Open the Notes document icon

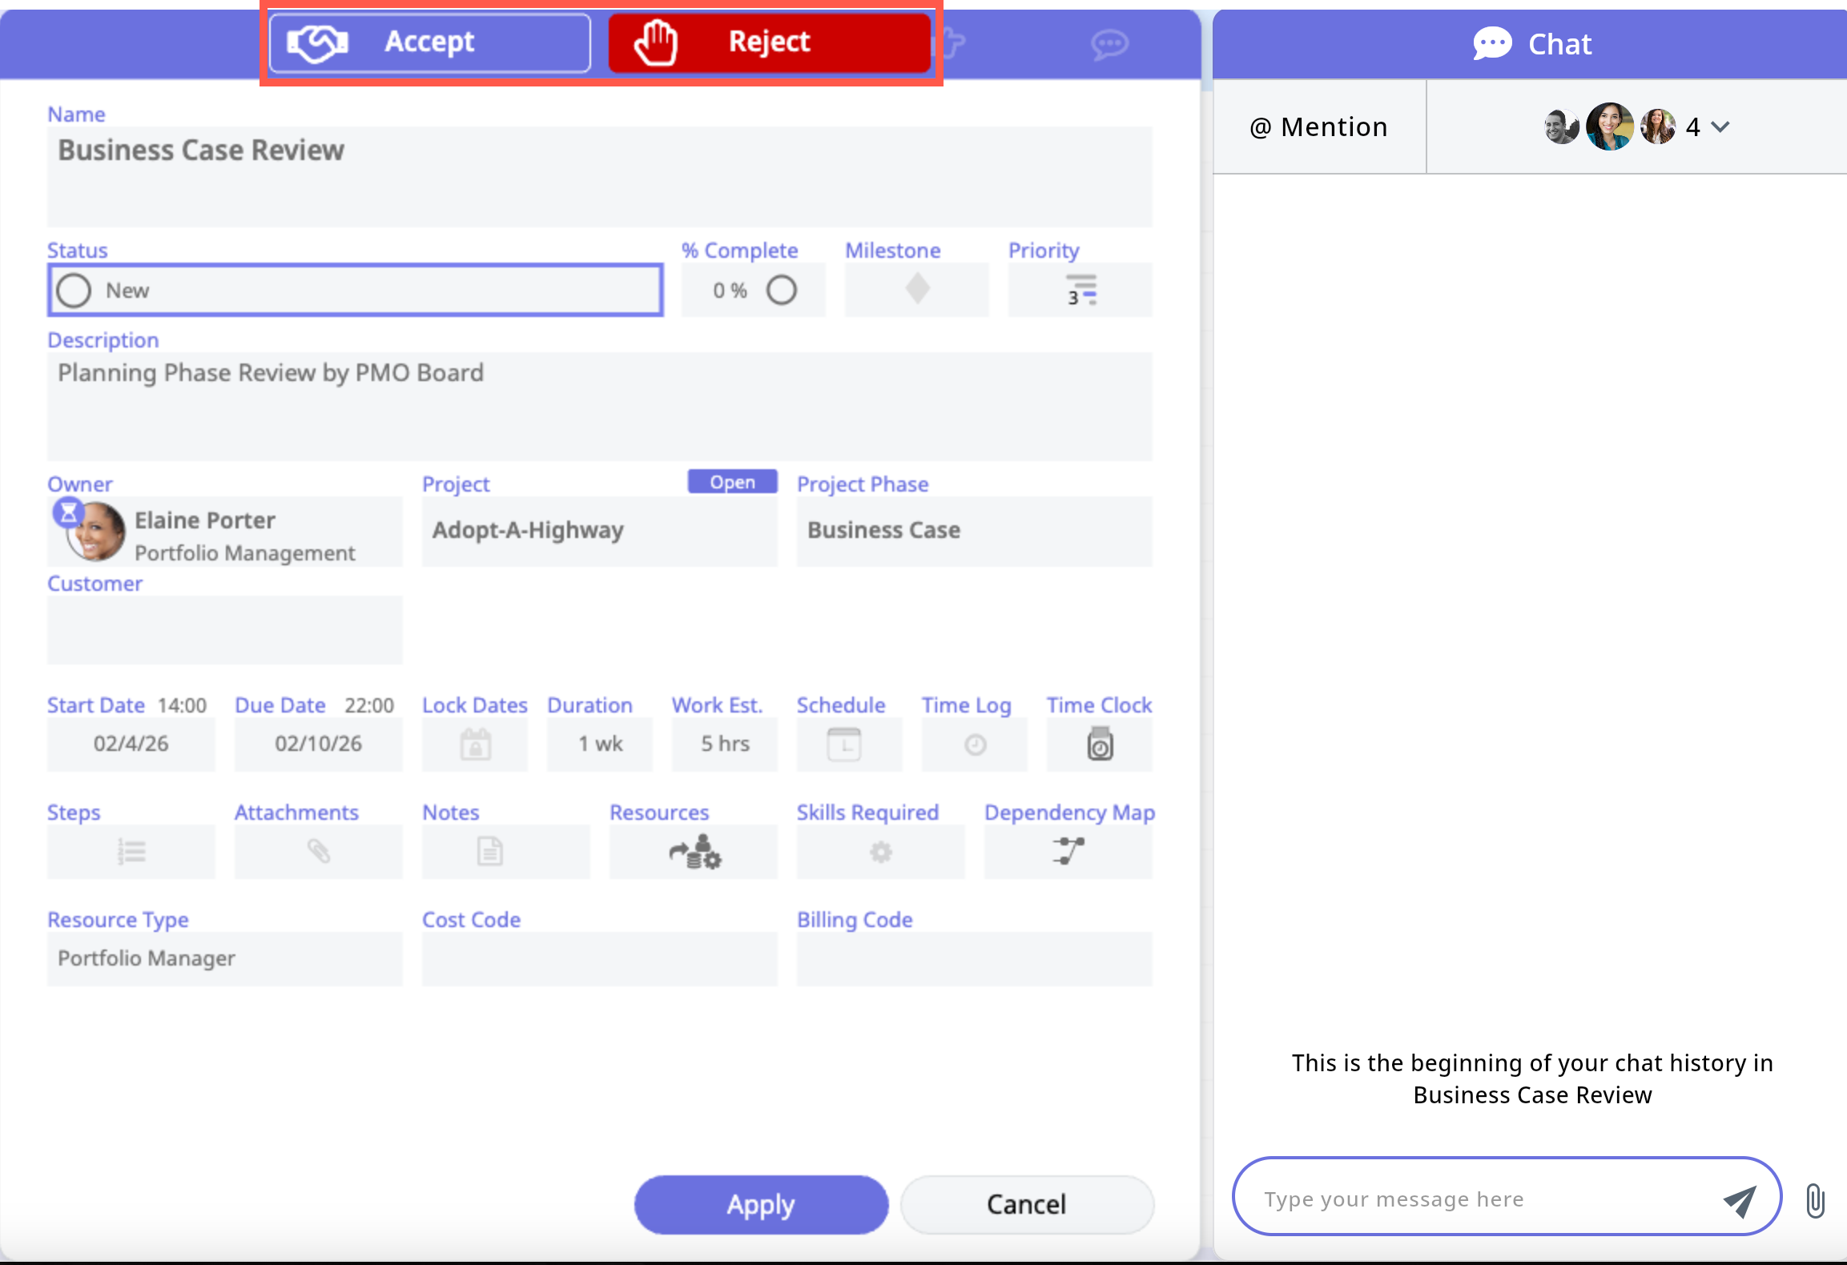[489, 852]
